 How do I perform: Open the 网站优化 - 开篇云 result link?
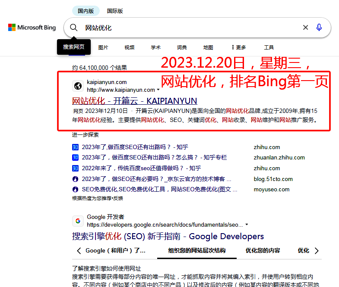[134, 101]
